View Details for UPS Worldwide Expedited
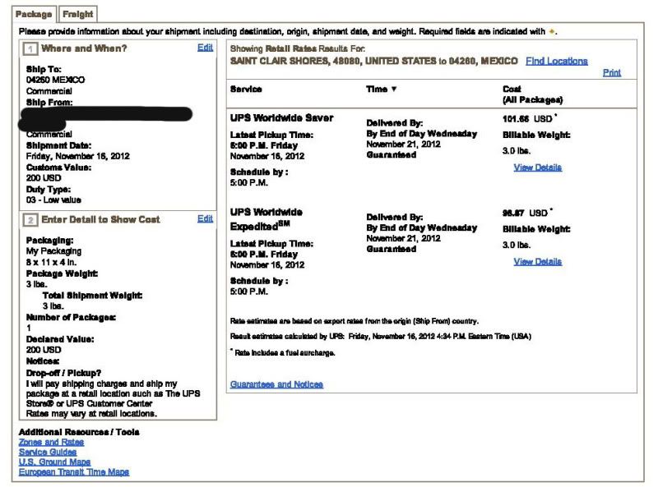Image resolution: width=658 pixels, height=487 pixels. [538, 261]
